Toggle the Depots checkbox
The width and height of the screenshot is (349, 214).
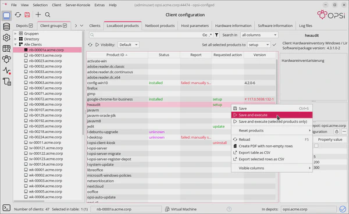31,26
